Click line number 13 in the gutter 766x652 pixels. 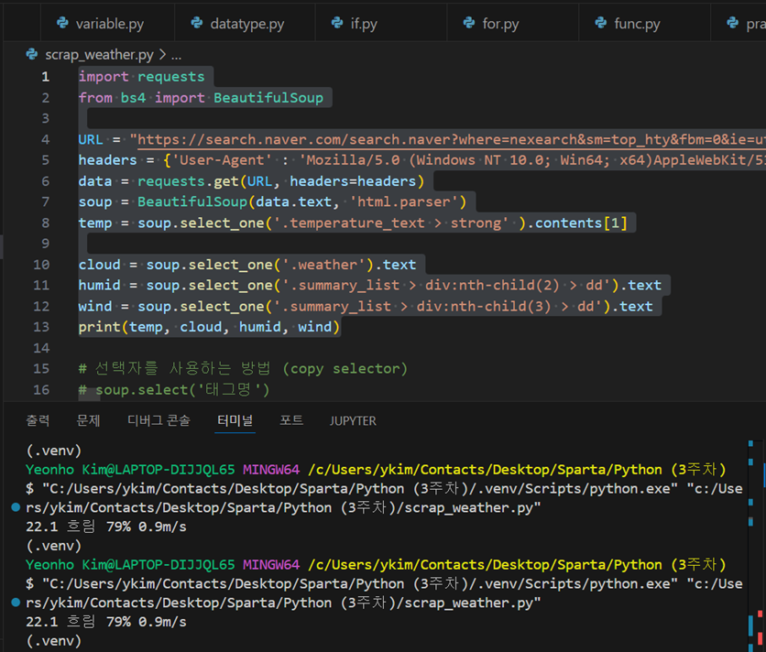point(41,327)
